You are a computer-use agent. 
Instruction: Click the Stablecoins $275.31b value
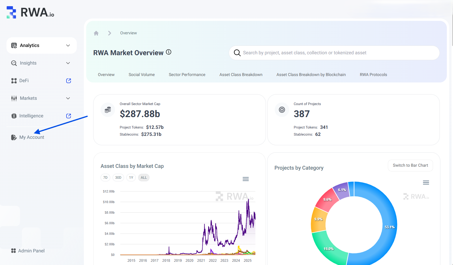tap(151, 134)
